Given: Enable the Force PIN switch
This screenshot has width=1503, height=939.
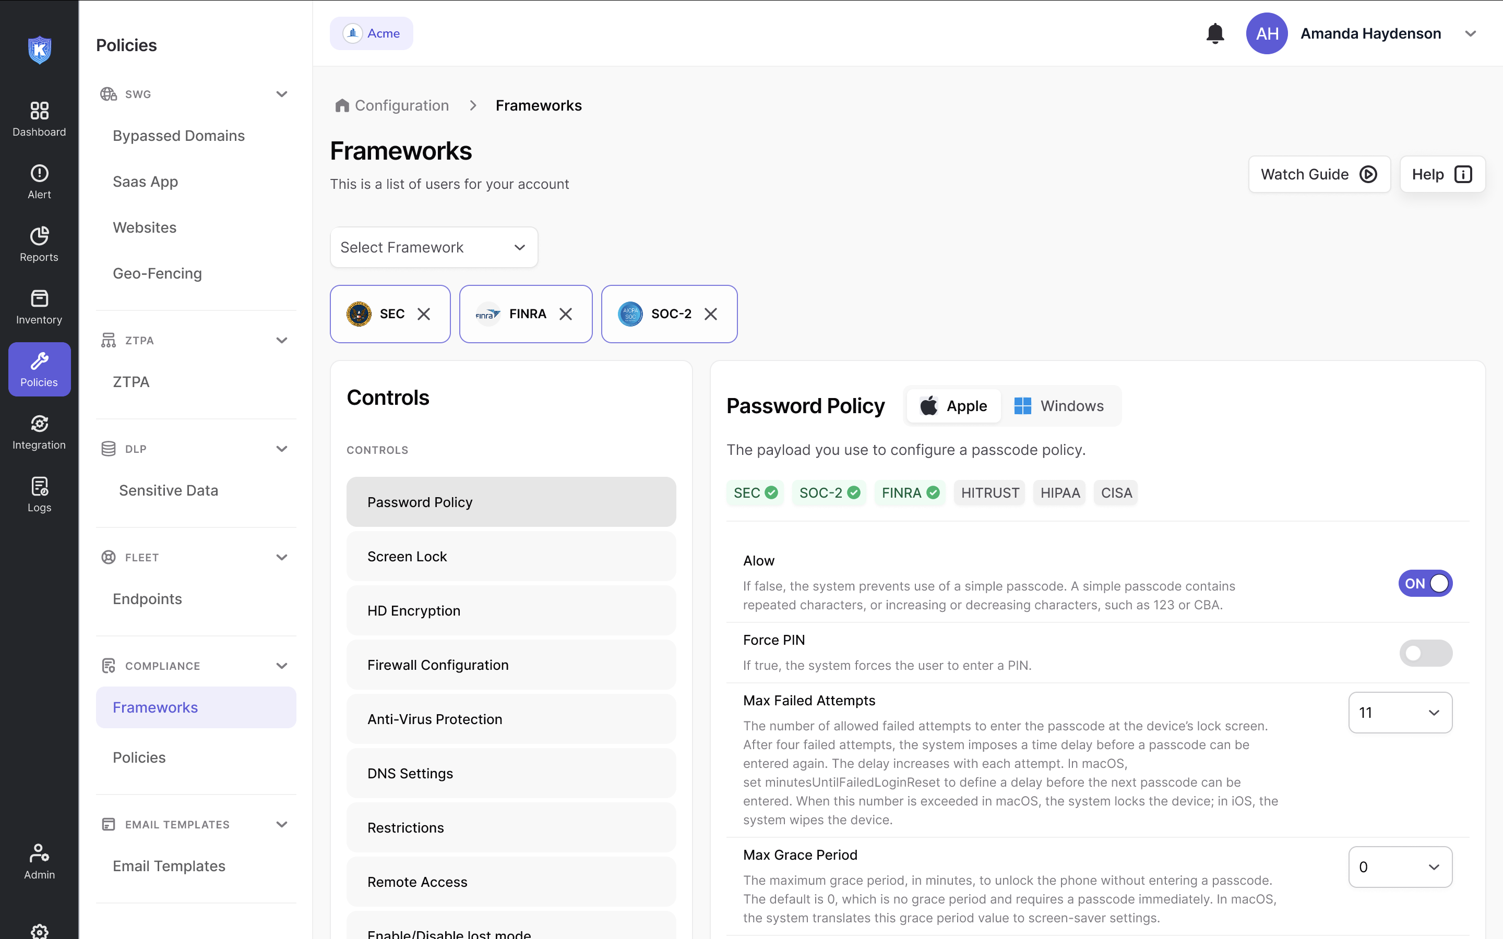Looking at the screenshot, I should pyautogui.click(x=1425, y=653).
